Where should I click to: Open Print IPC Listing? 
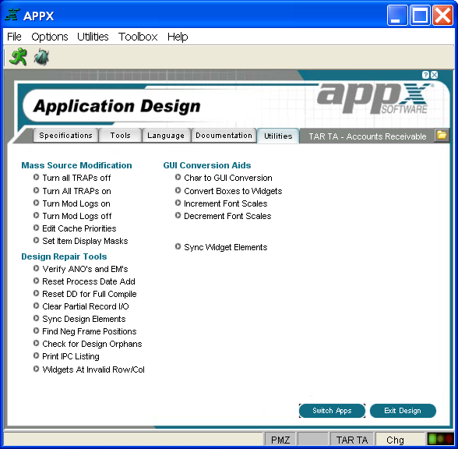click(x=71, y=356)
